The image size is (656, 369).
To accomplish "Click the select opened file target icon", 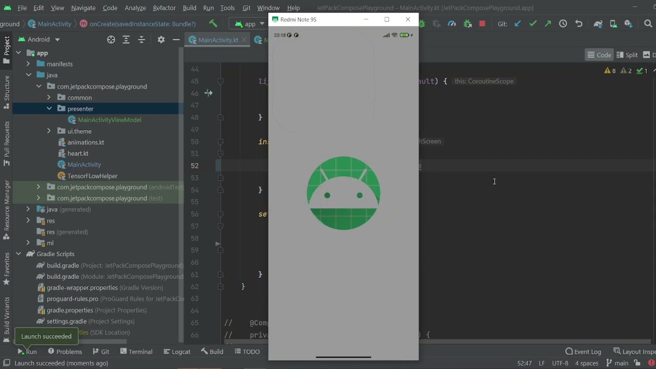I will 111,39.
